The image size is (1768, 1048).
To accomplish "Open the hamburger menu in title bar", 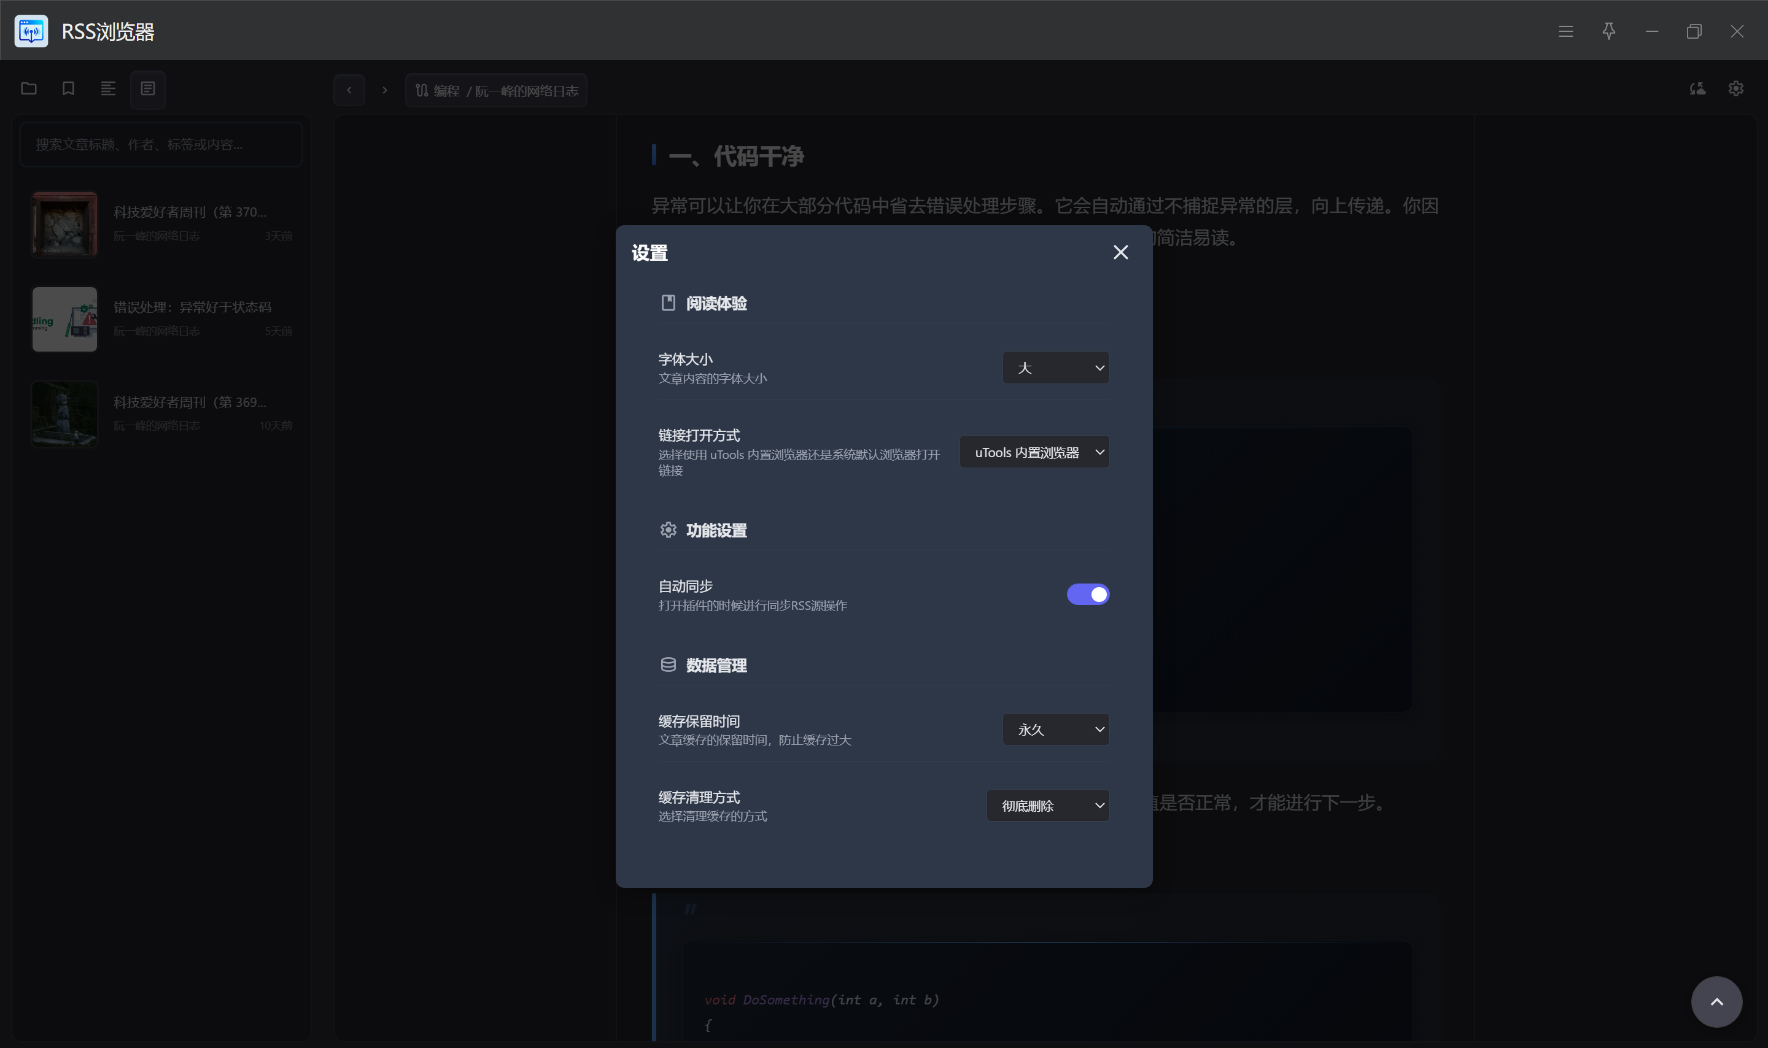I will (1565, 31).
